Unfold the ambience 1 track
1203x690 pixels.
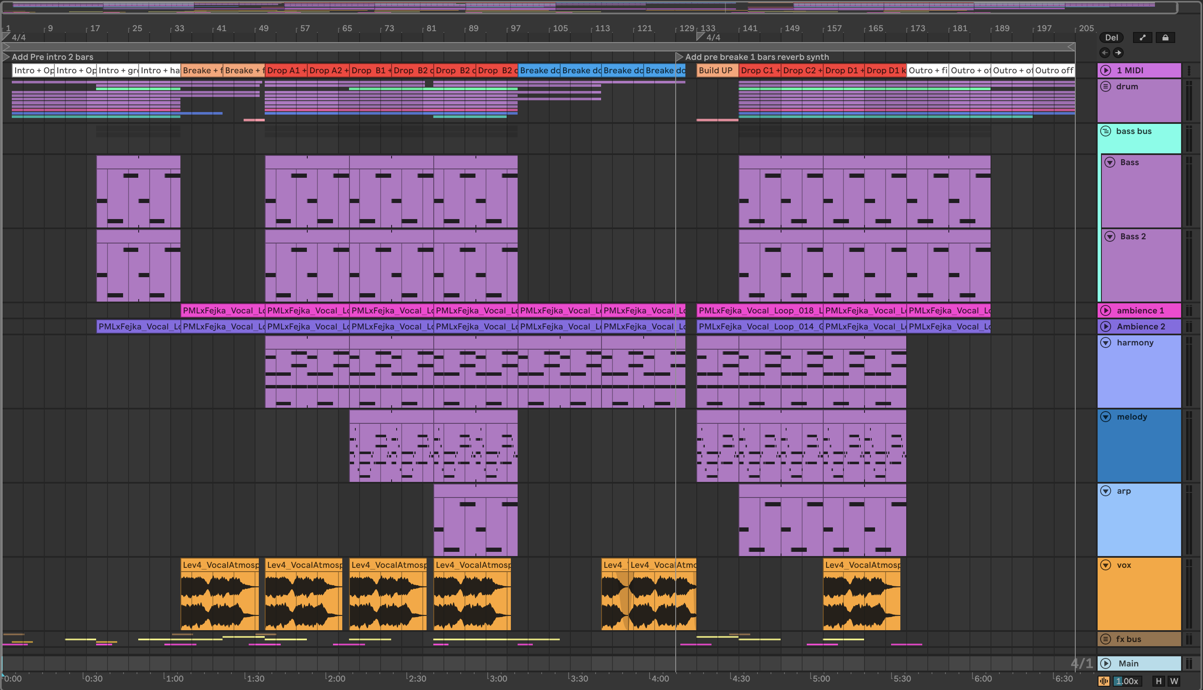[1105, 310]
